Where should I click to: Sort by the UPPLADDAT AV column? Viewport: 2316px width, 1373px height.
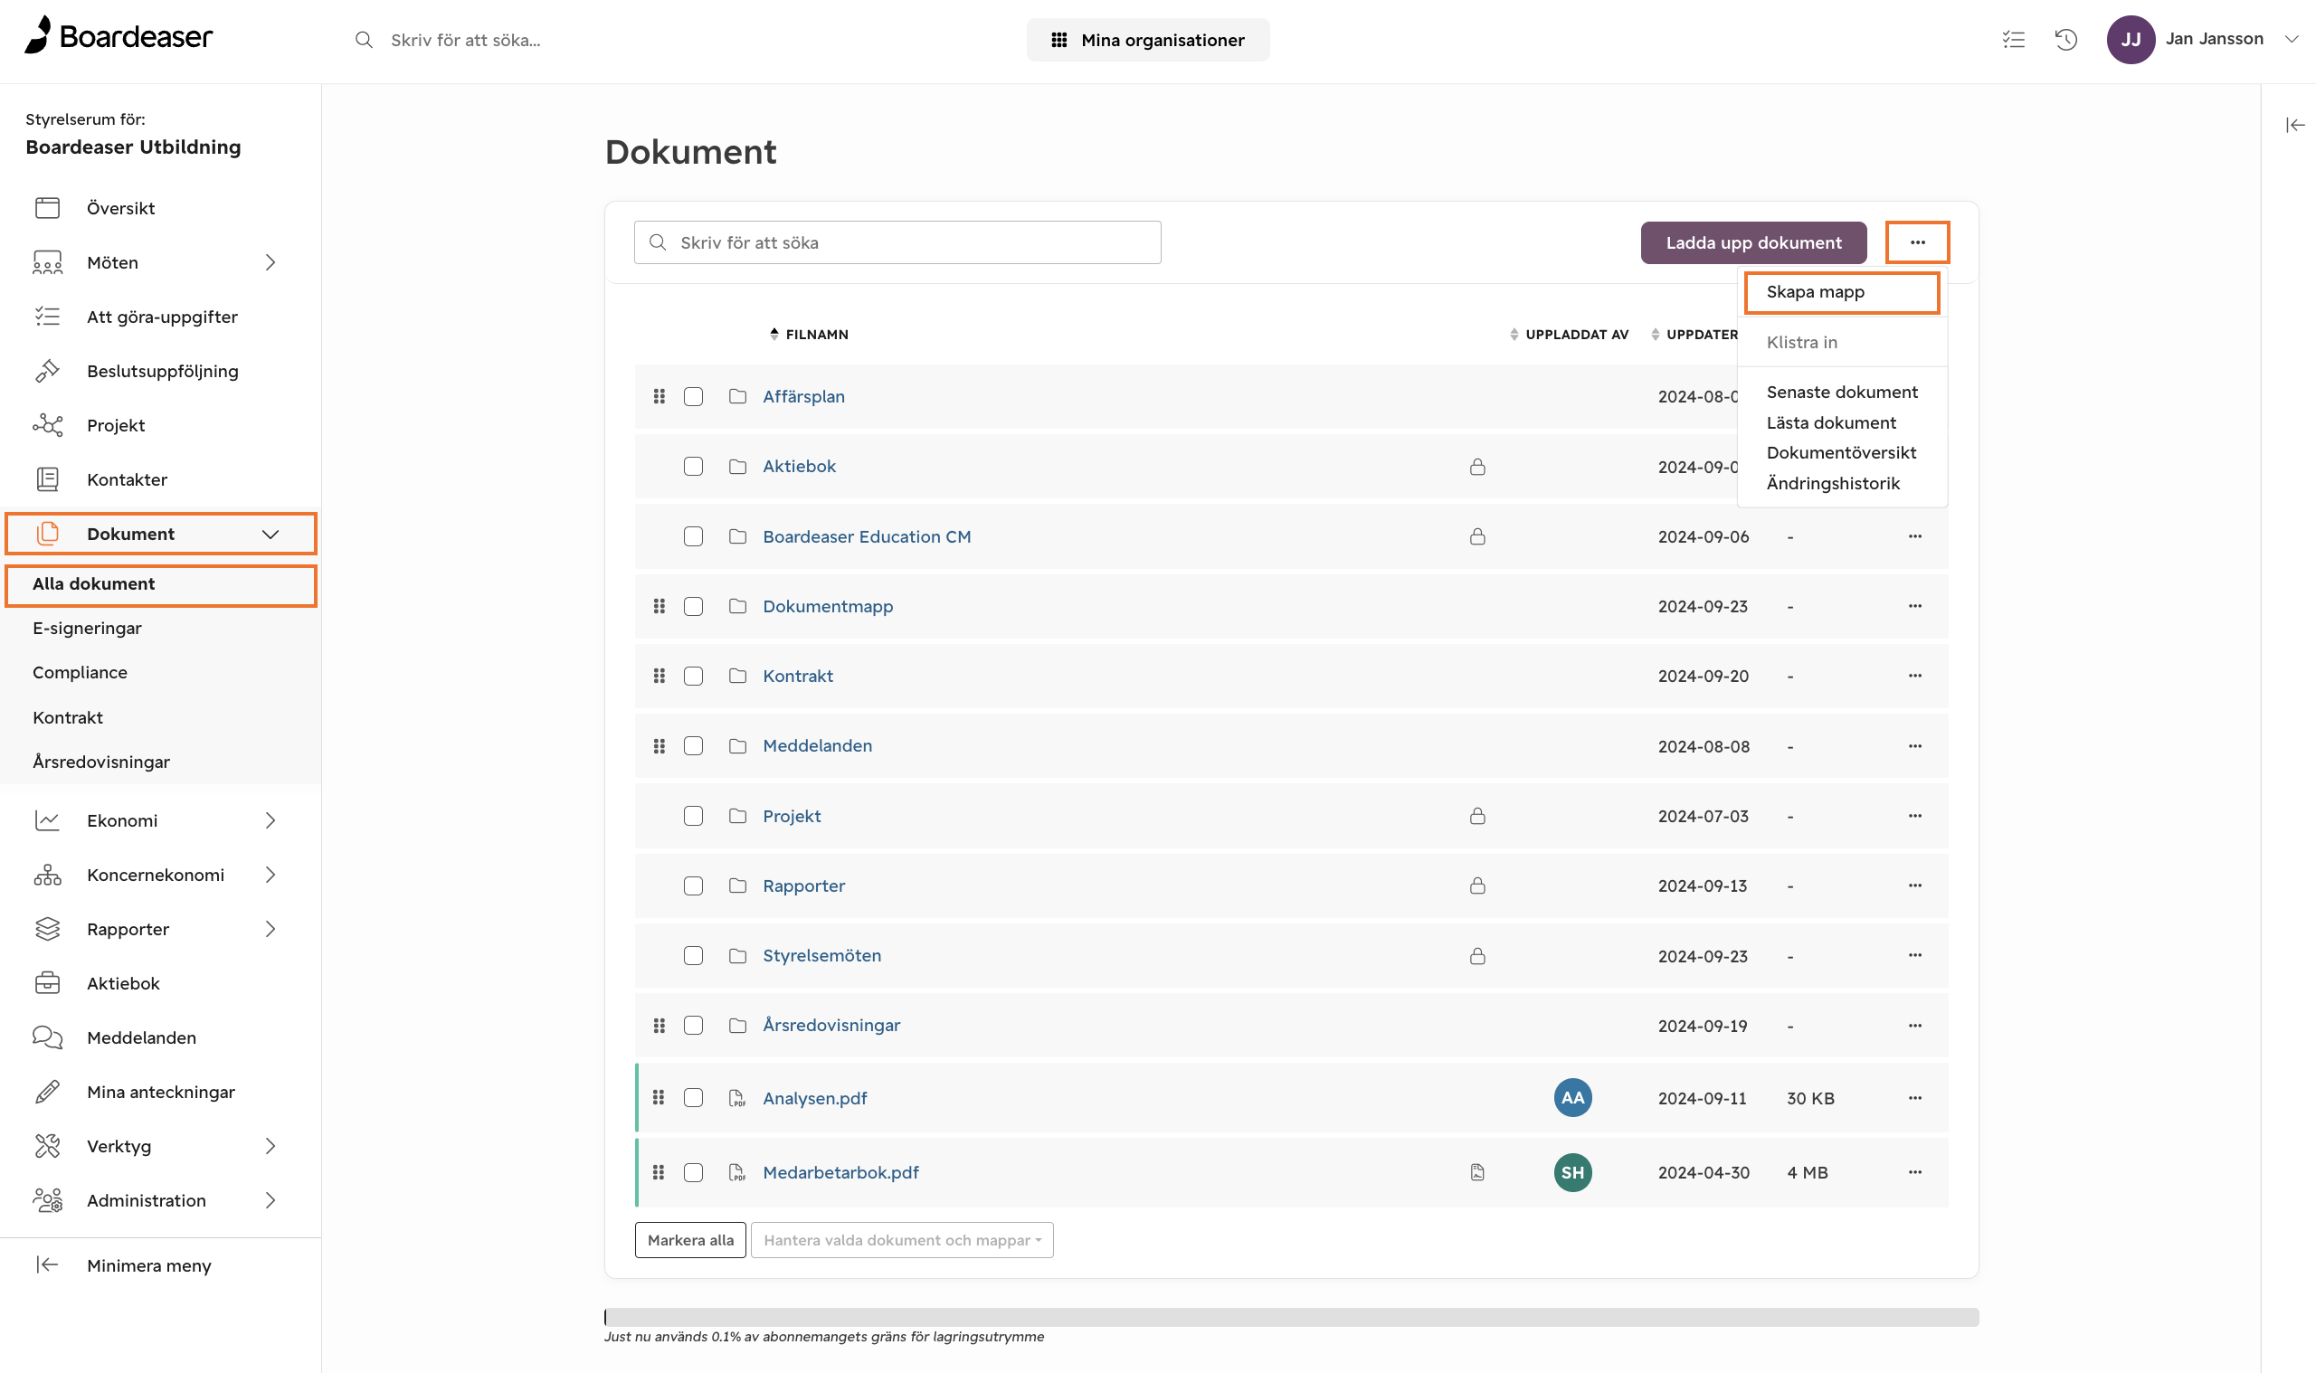(1569, 334)
